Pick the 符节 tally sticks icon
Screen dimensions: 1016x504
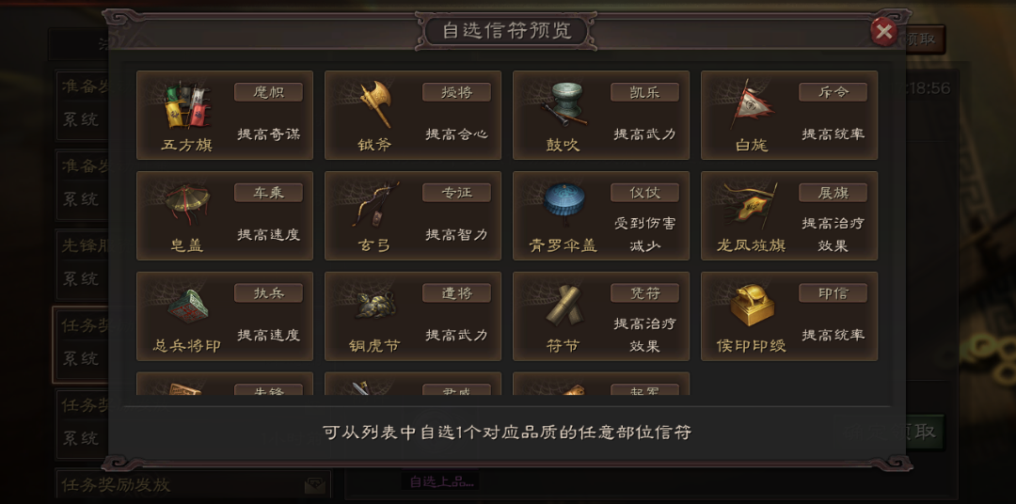click(x=564, y=305)
